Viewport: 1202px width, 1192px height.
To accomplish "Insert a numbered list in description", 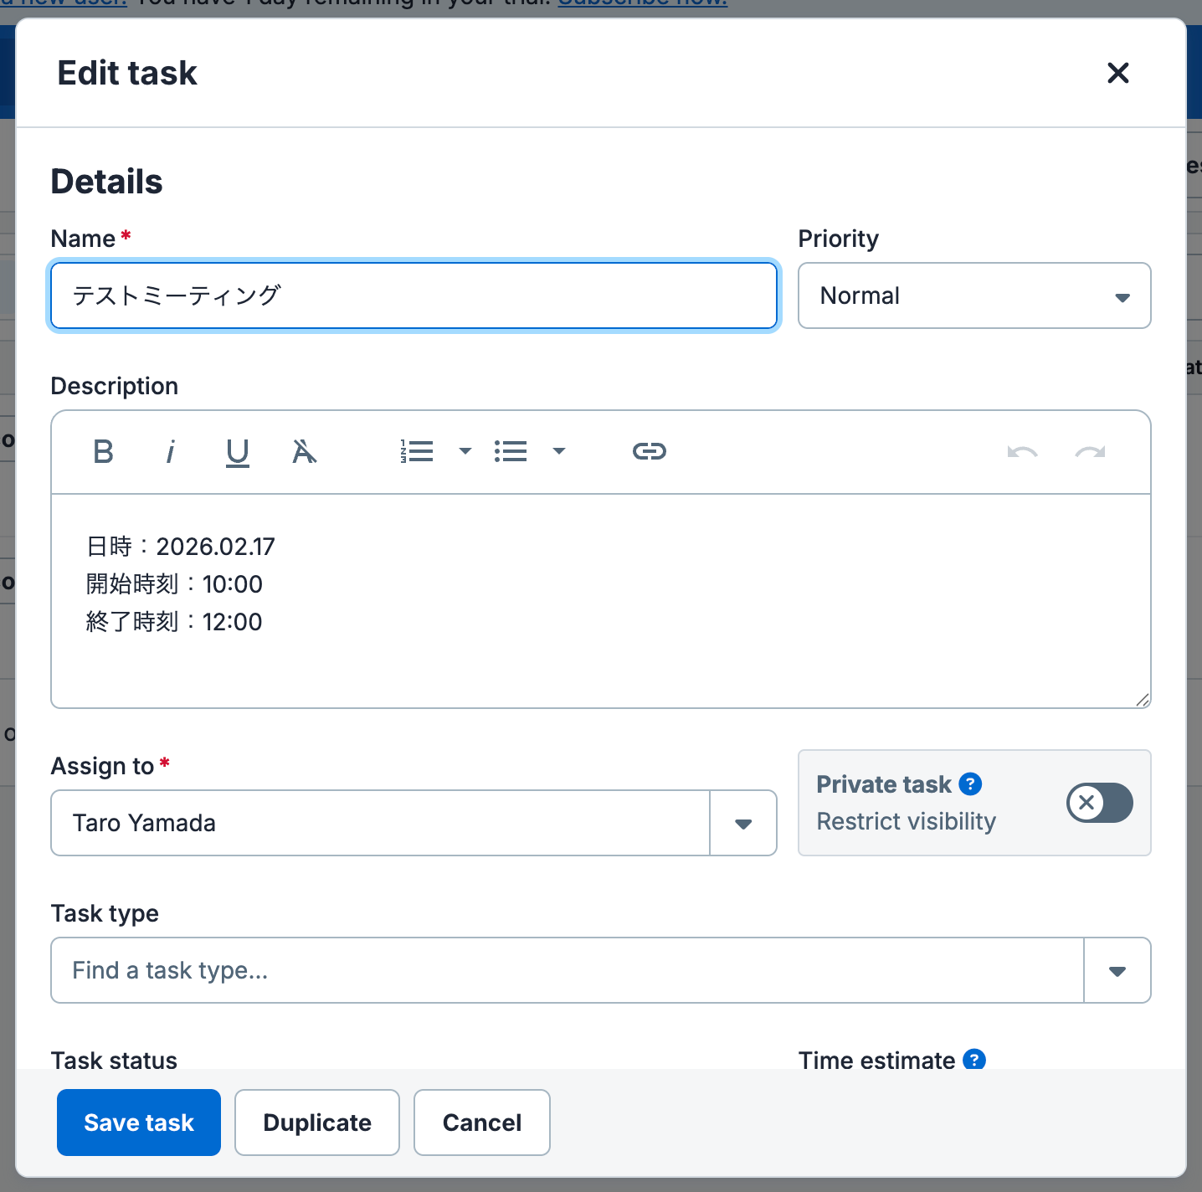I will pyautogui.click(x=417, y=452).
